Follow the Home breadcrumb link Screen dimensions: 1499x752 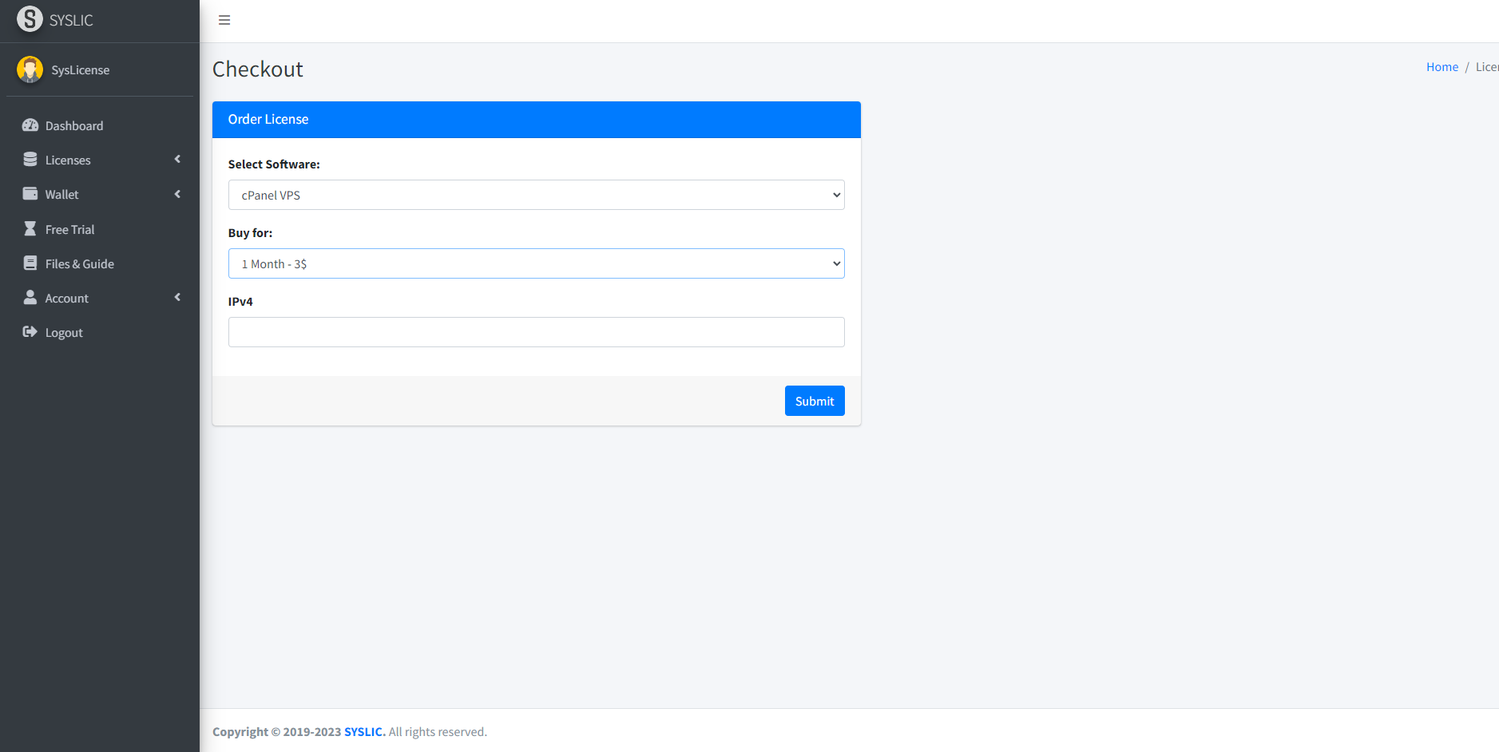1441,67
